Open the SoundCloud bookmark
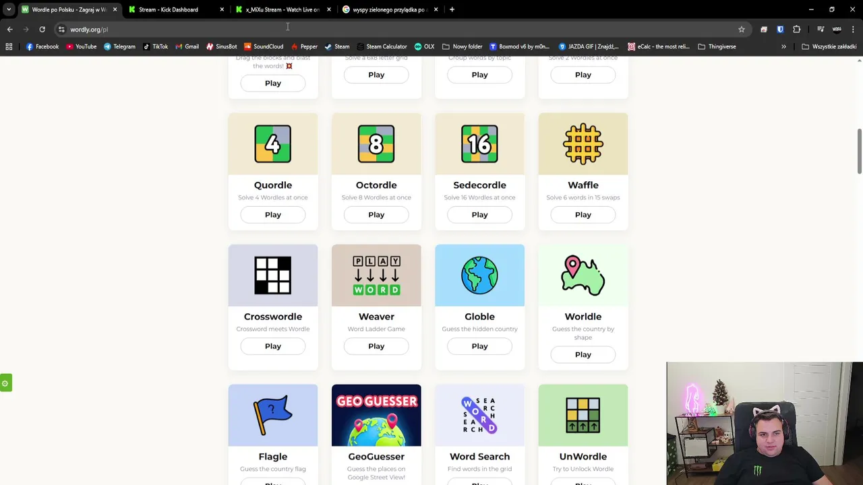863x485 pixels. (x=264, y=46)
